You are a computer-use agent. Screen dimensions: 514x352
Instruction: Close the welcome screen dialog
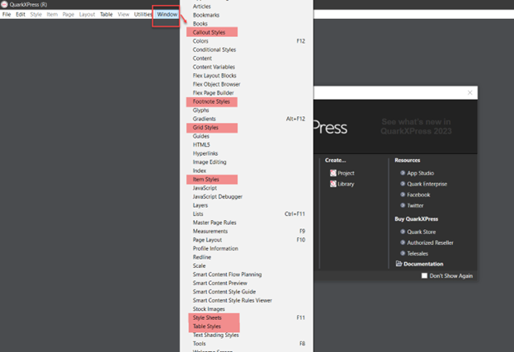tap(469, 92)
